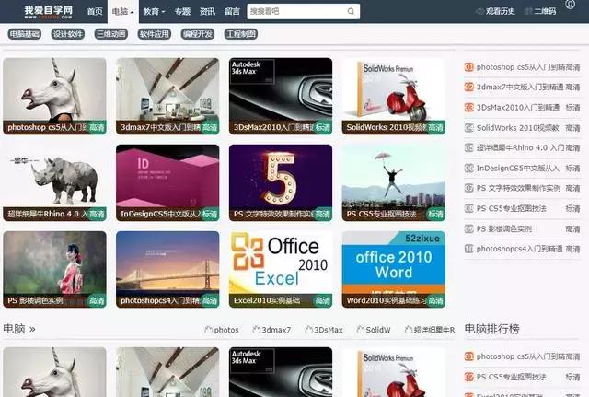589x397 pixels.
Task: Click ranking item 09 PS 影楼调色实例
Action: (x=522, y=228)
